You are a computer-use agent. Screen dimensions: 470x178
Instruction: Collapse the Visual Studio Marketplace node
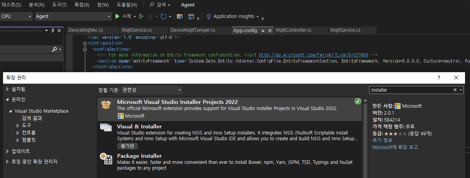coord(11,111)
